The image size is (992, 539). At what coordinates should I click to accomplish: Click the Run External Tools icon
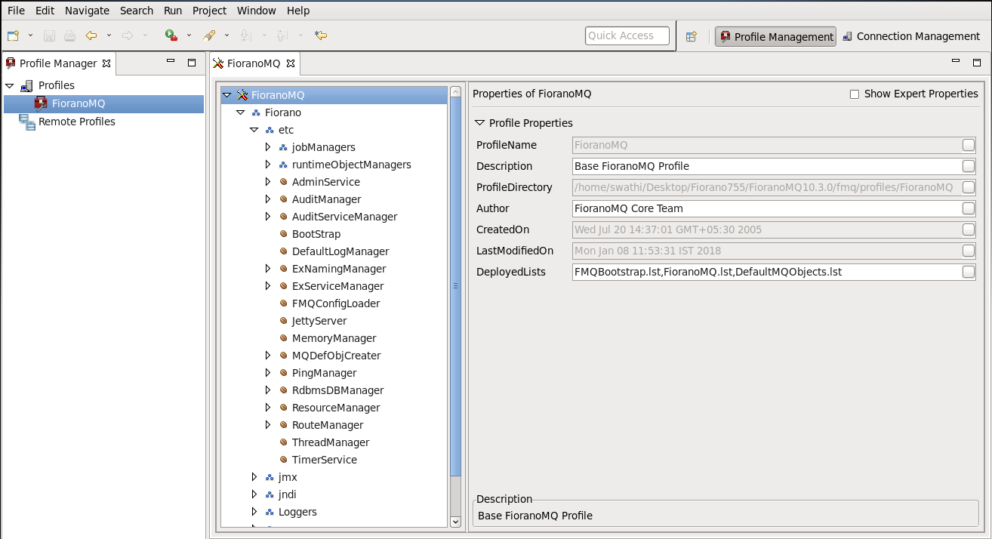point(171,35)
